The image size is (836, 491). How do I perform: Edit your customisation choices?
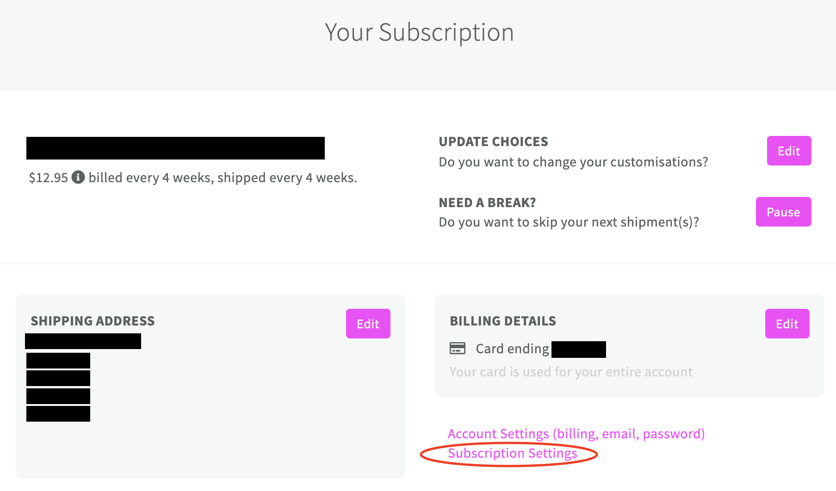point(789,151)
